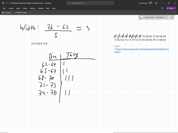Click the Luke Finney account name
178x133 pixels.
(x=143, y=3)
